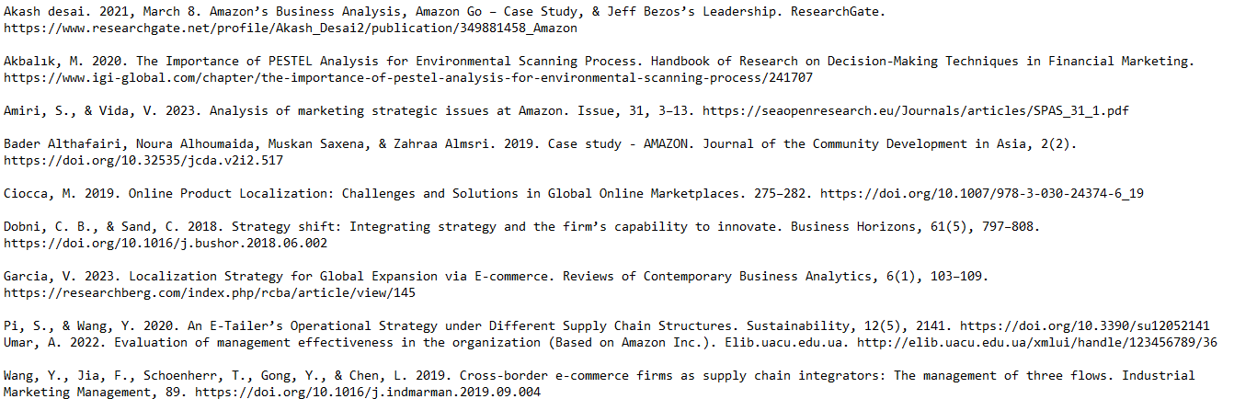The image size is (1234, 399).
Task: Open the j.indmarman.2019.09.004 DOI link
Action: (368, 393)
